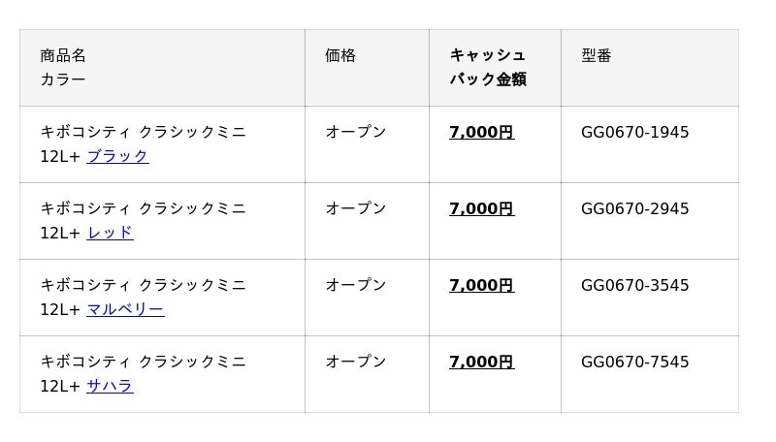Click the キャッシュバック金額 column header
This screenshot has width=776, height=442.
coord(488,67)
